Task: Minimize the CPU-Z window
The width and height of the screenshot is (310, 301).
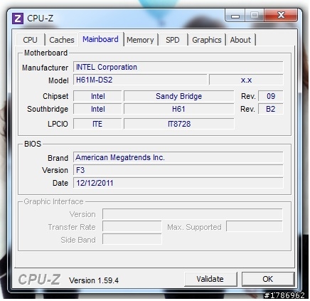Action: point(235,16)
